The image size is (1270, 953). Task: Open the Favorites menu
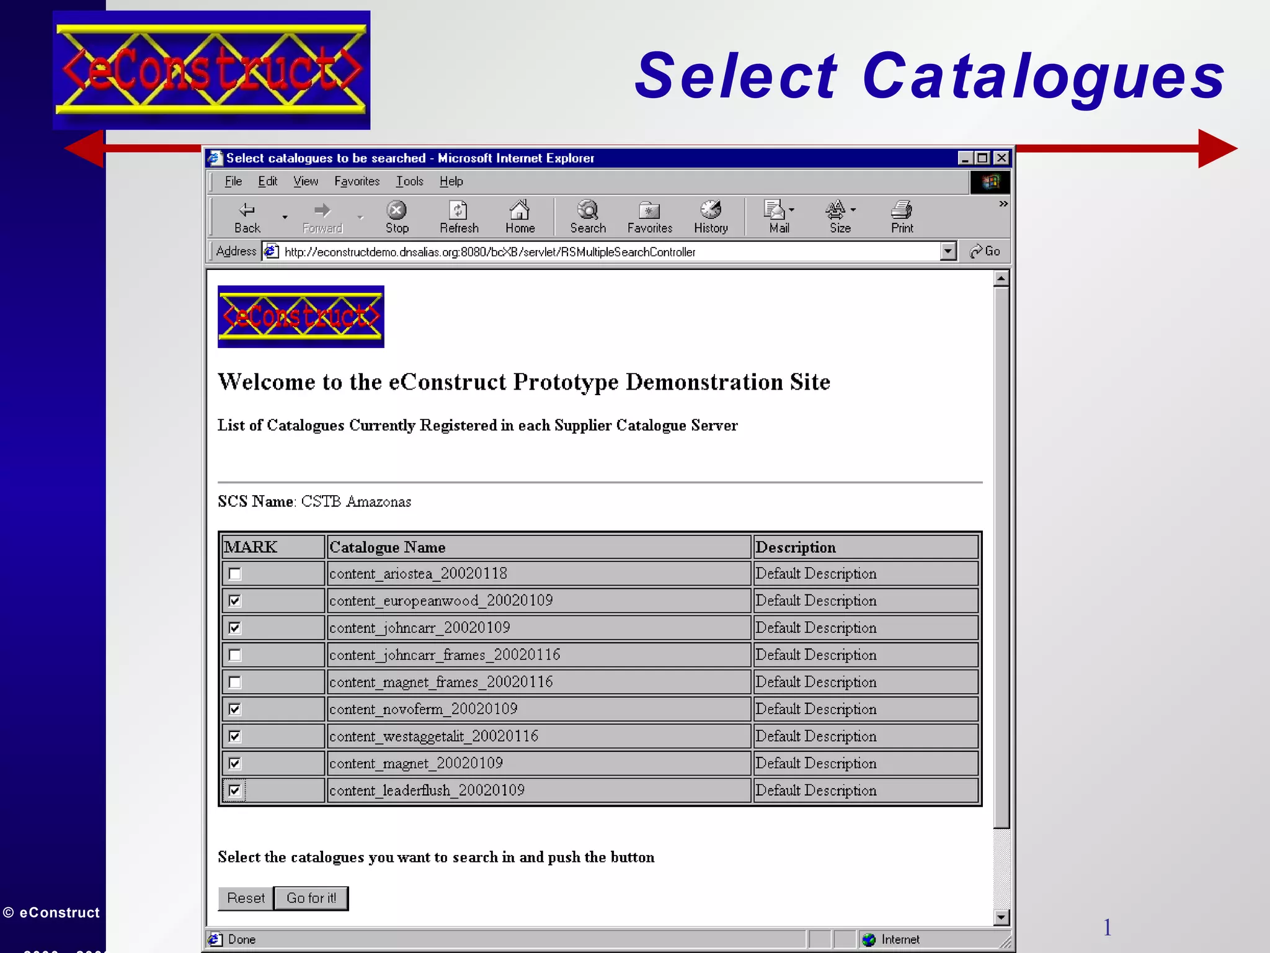click(357, 181)
